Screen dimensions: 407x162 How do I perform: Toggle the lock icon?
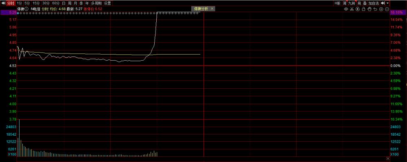[363, 9]
